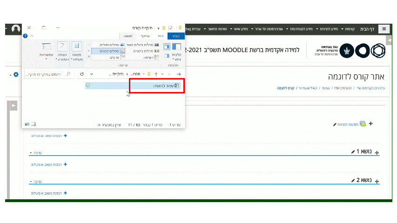Image resolution: width=397 pixels, height=223 pixels.
Task: Click the עדכונים בקורסים שלי breadcrumb link
Action: (370, 88)
